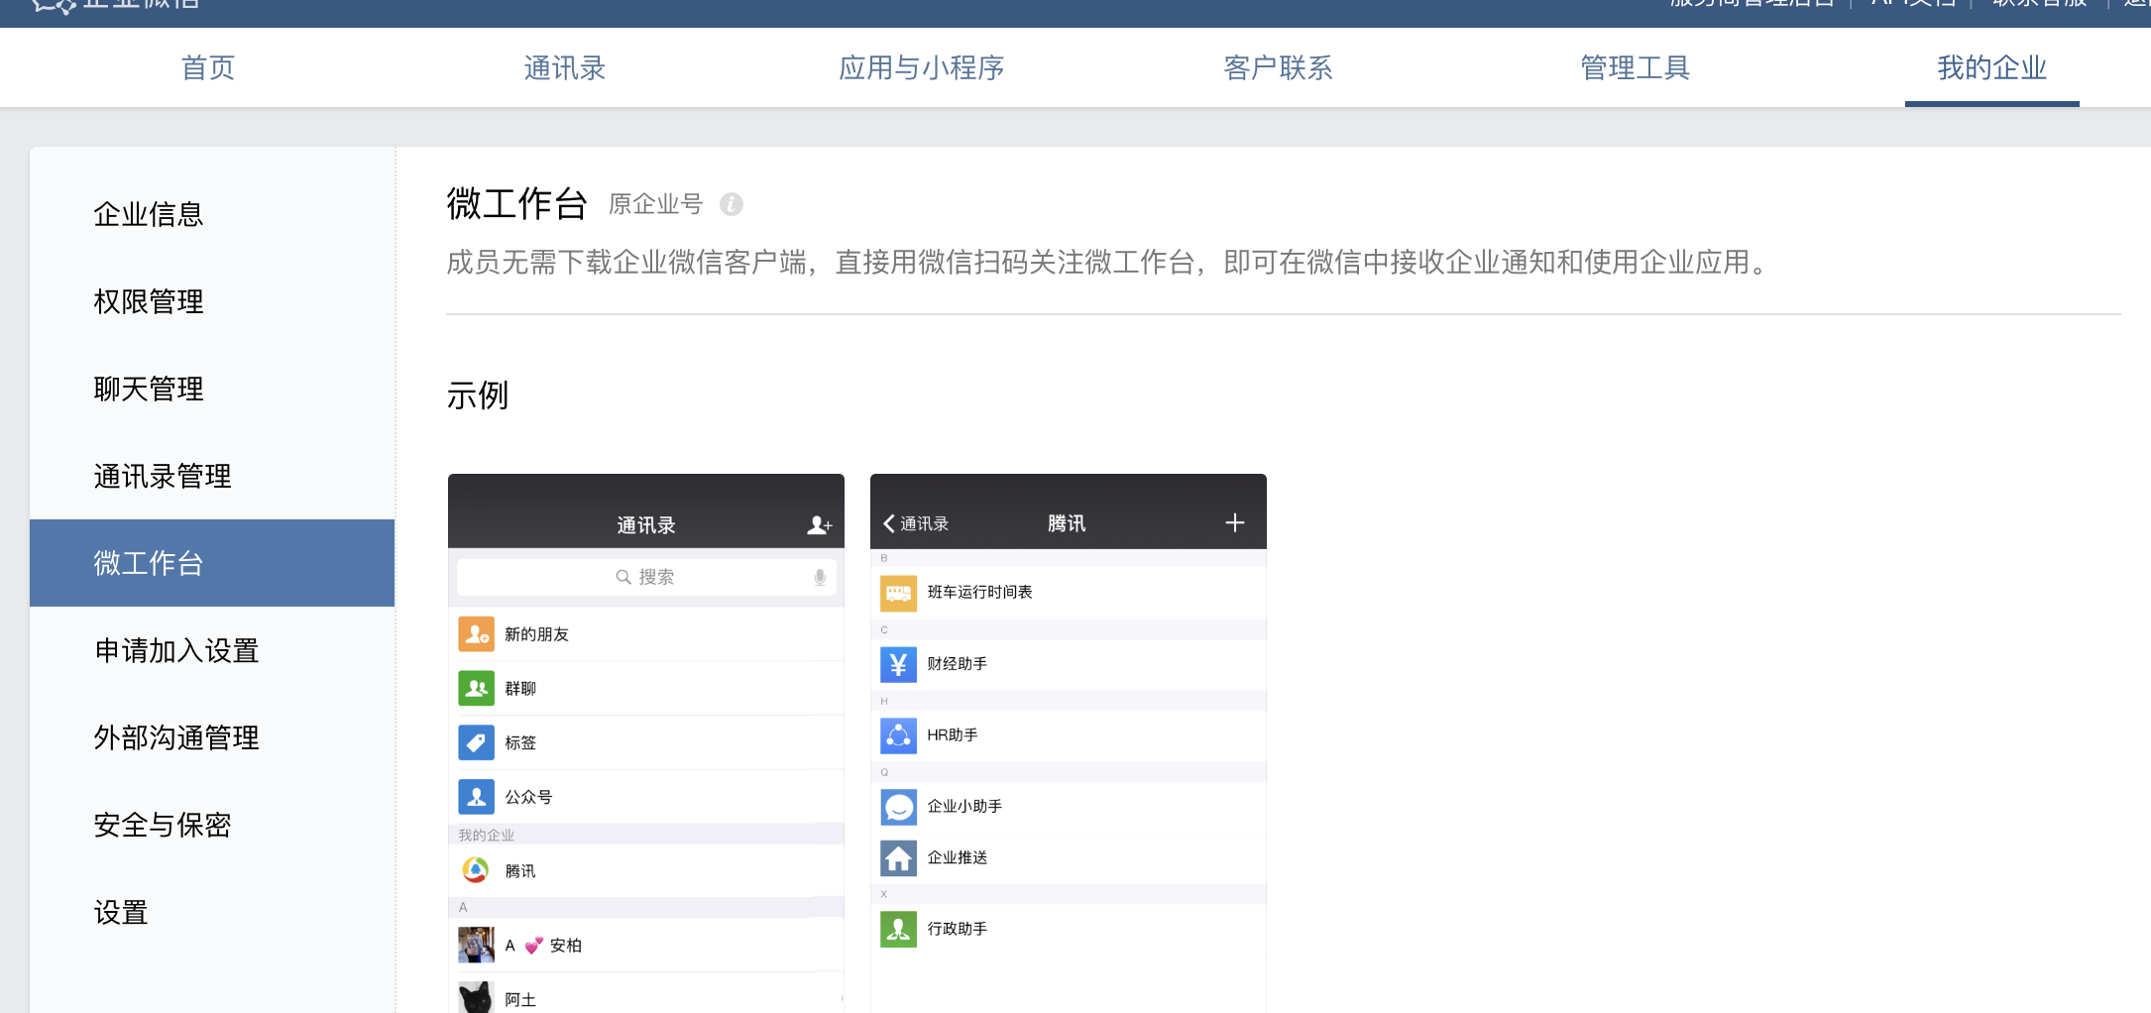The width and height of the screenshot is (2151, 1013).
Task: Click the 新的朋友 text row
Action: point(646,634)
